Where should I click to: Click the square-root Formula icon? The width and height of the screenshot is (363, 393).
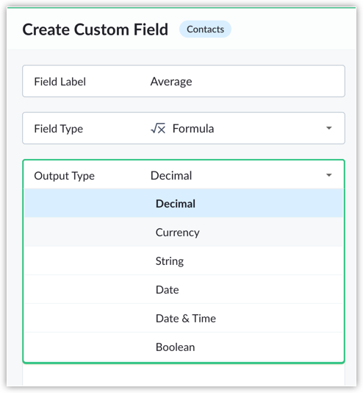[x=158, y=129]
